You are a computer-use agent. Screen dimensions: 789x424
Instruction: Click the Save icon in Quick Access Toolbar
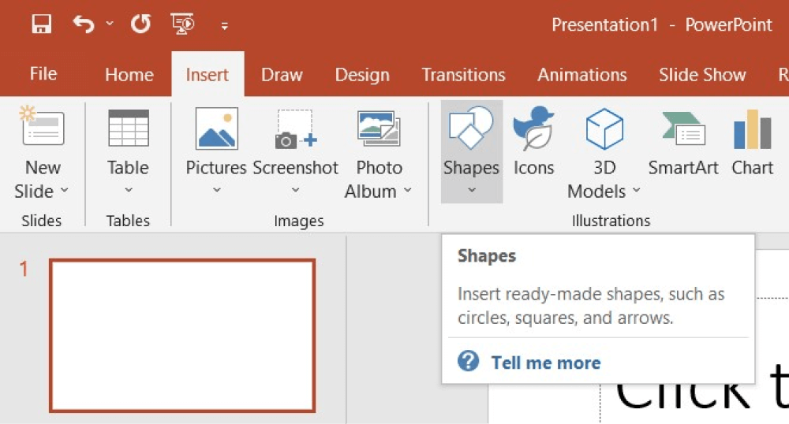(41, 24)
